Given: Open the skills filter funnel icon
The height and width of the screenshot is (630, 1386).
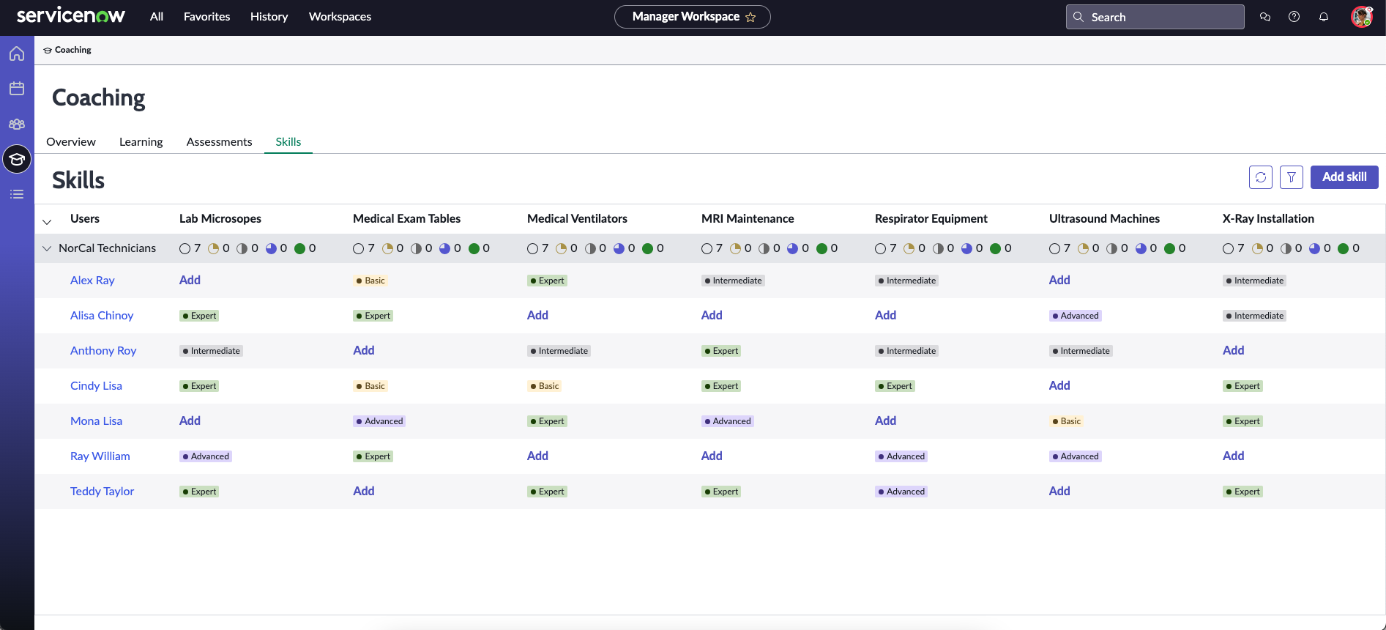Looking at the screenshot, I should coord(1291,177).
